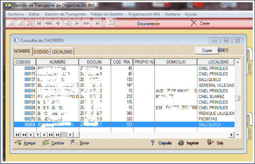Click the Agregar add driver button
The width and height of the screenshot is (255, 164).
point(25,143)
